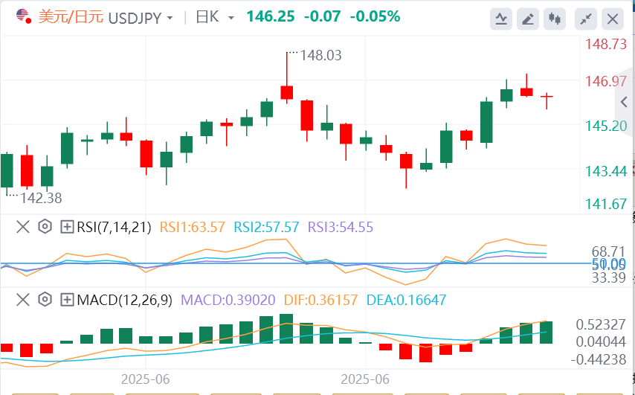Click the 美元/日元 pair name
This screenshot has height=395, width=635.
(71, 16)
